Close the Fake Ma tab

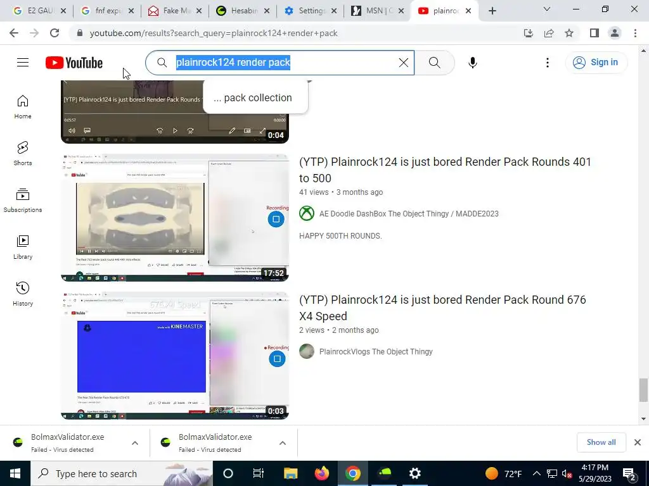click(x=198, y=11)
